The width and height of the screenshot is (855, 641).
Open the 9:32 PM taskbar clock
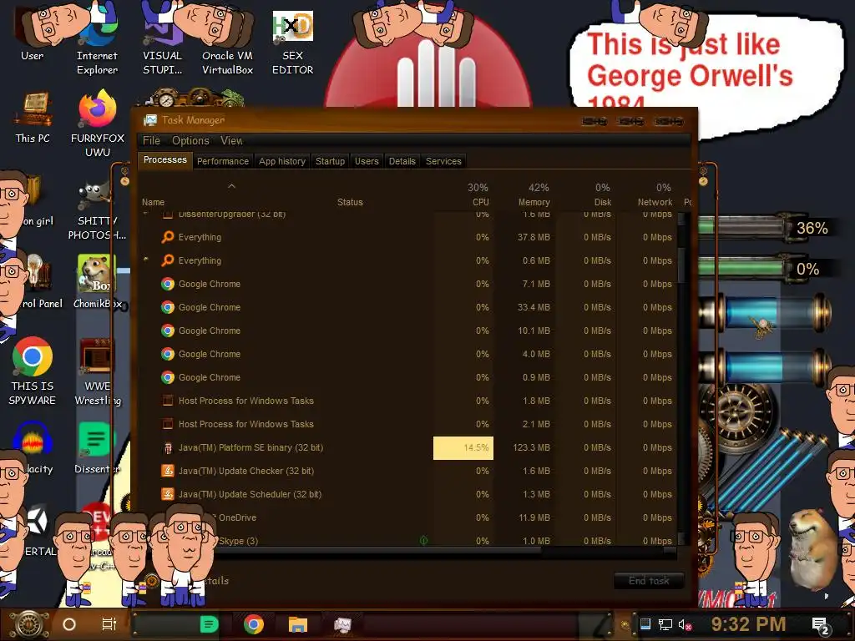point(748,624)
